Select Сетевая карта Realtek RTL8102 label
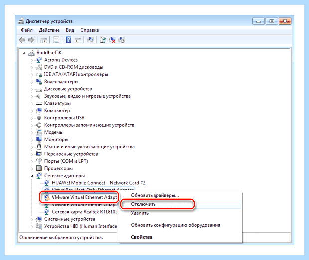Screen dimensions: 309x260 [85, 212]
